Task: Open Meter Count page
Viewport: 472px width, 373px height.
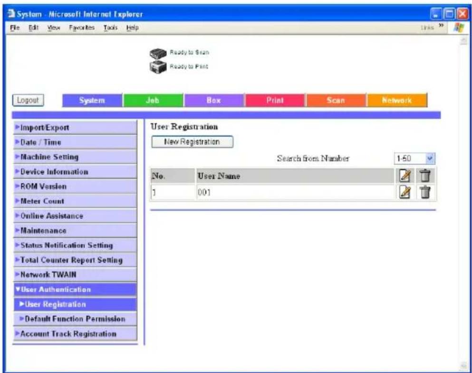Action: 75,201
